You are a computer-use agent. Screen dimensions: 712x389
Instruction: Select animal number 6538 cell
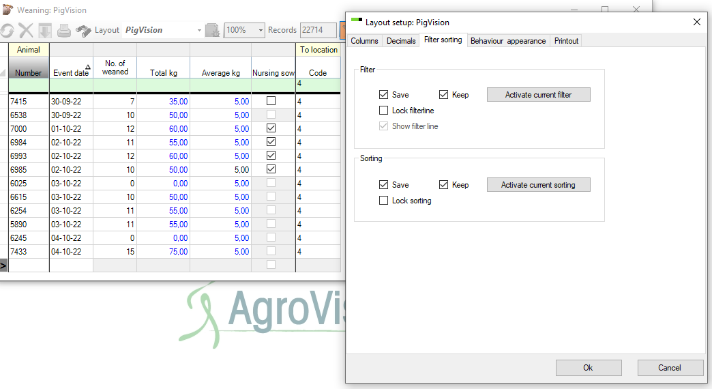(28, 115)
